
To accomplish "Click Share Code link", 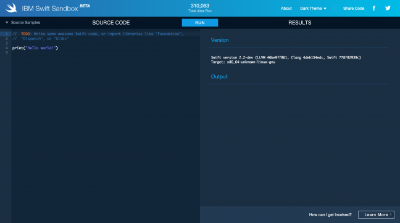I will (x=354, y=9).
